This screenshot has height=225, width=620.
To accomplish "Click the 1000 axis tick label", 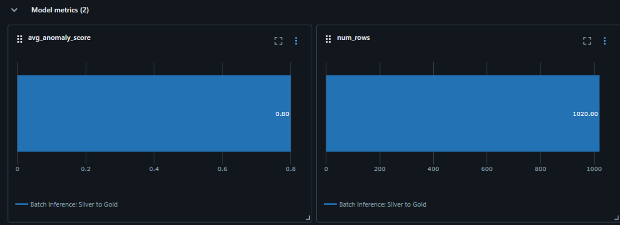I will click(594, 169).
